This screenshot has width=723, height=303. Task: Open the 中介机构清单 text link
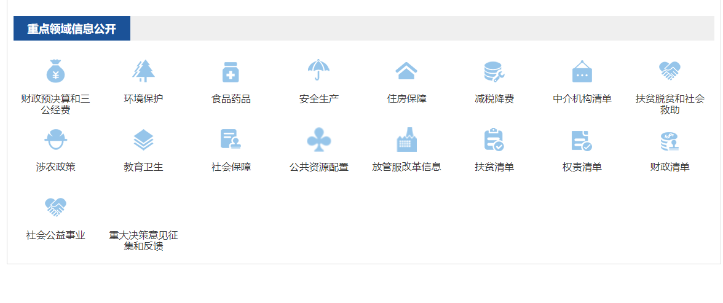coord(582,99)
